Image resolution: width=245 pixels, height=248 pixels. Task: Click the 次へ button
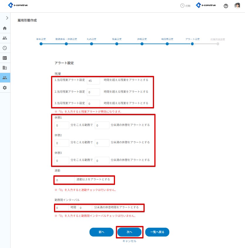coord(129,232)
